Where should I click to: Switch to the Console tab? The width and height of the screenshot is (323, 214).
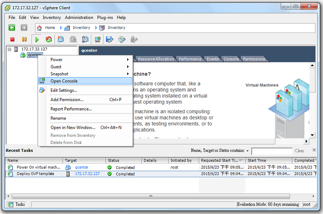(x=231, y=59)
